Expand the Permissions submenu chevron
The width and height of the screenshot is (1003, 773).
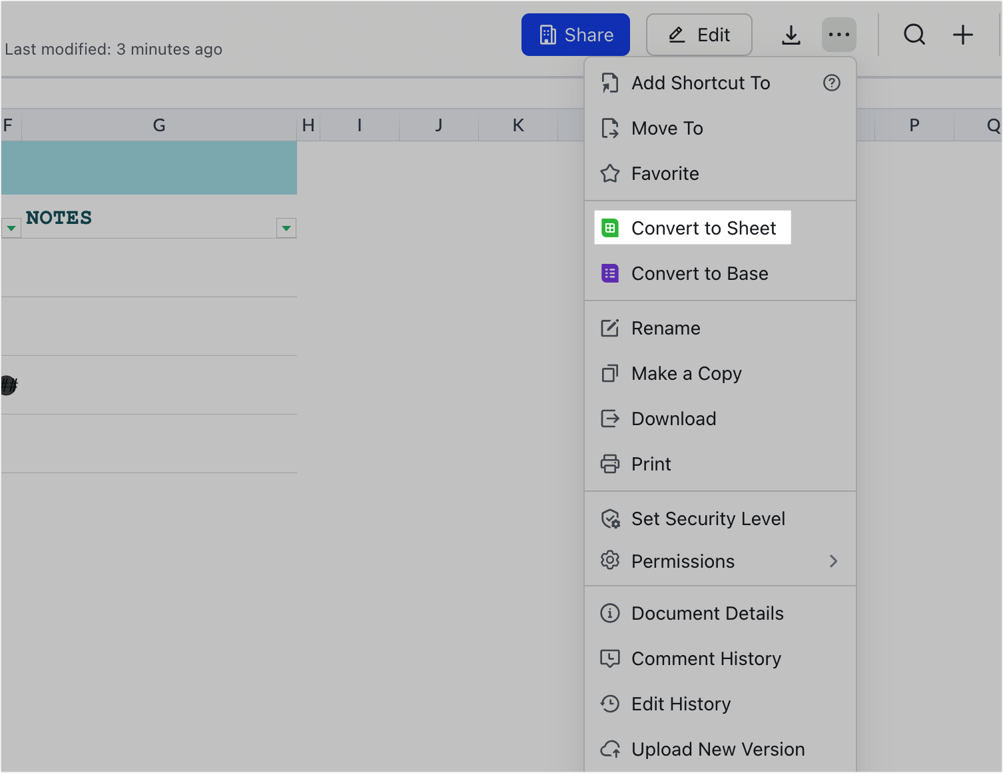coord(834,562)
